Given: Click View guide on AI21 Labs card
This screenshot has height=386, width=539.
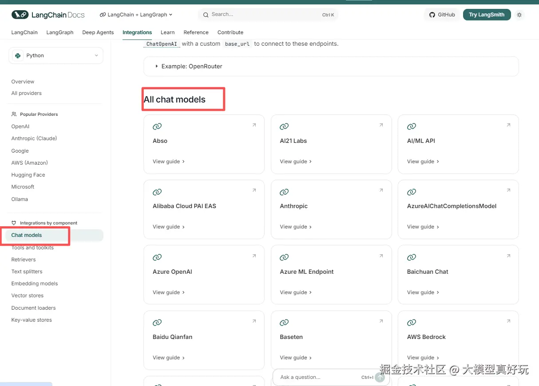Looking at the screenshot, I should [296, 161].
